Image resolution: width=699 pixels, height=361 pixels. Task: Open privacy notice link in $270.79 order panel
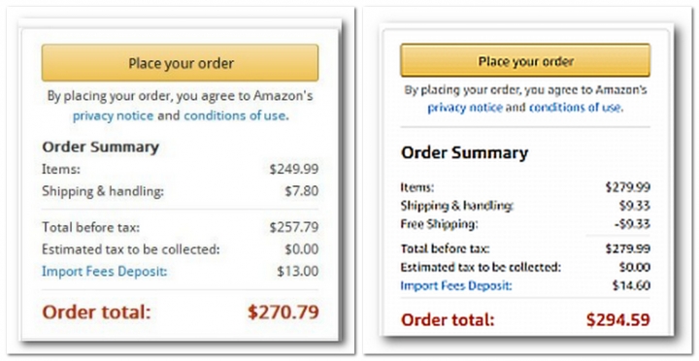coord(114,115)
